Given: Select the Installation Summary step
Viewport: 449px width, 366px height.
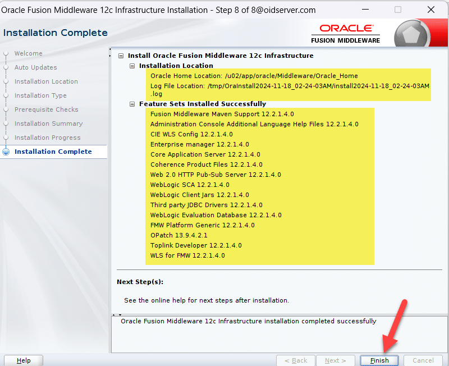Looking at the screenshot, I should click(48, 123).
